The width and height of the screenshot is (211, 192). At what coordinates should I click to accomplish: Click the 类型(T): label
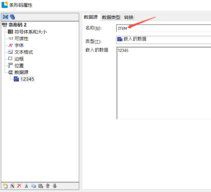[94, 41]
